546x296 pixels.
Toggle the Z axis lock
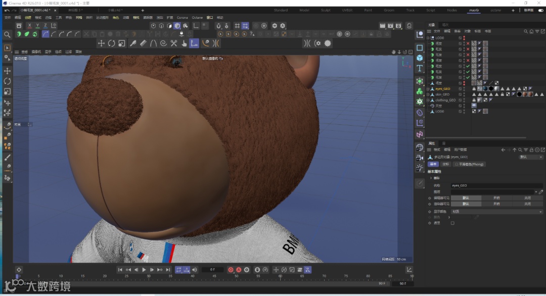45,25
